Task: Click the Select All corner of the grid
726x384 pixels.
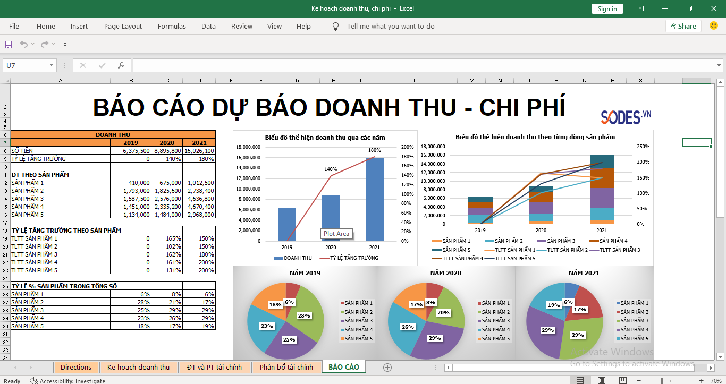Action: pyautogui.click(x=5, y=80)
